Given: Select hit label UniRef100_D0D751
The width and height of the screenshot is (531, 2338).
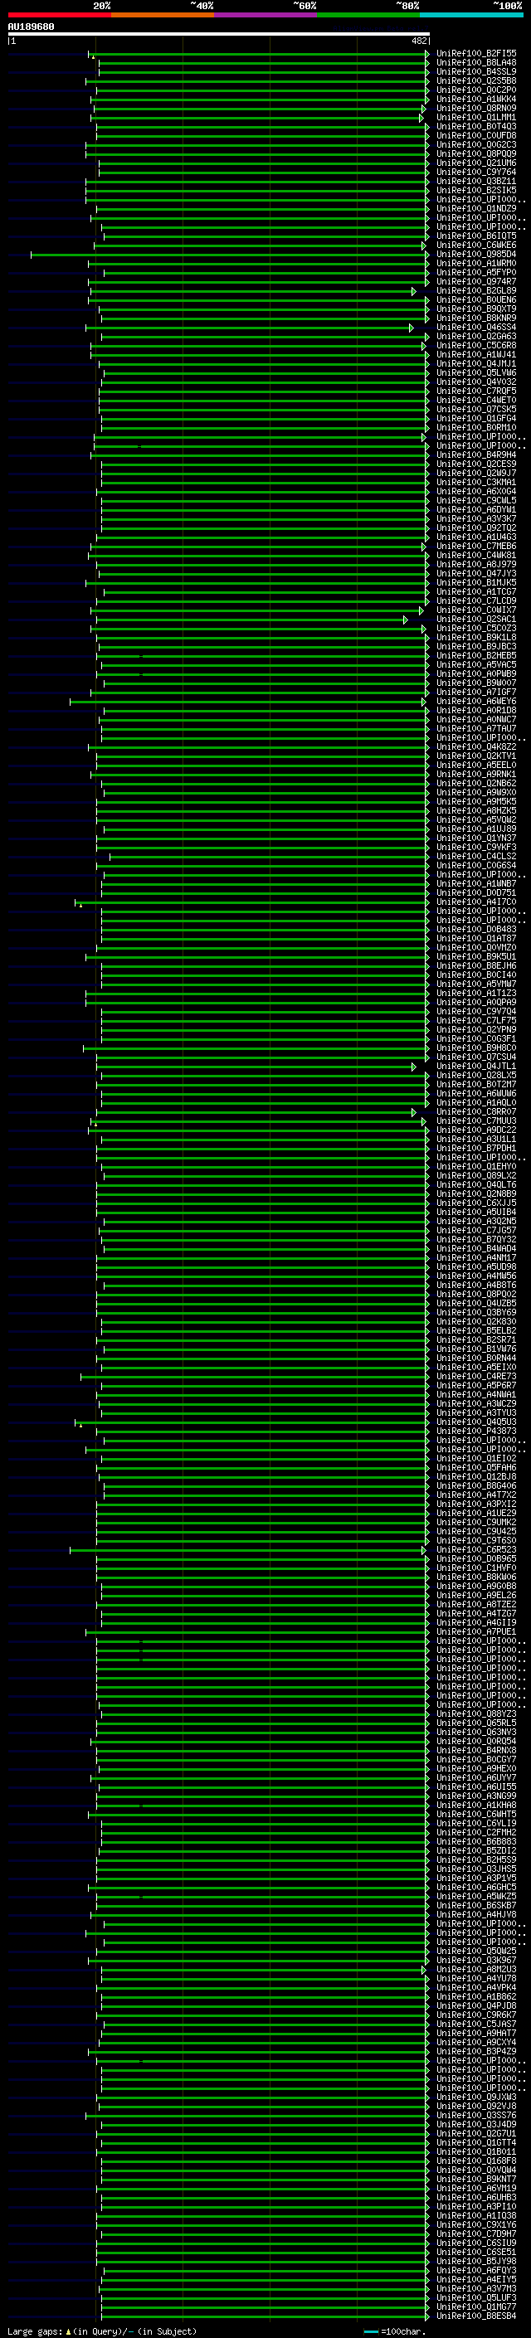Looking at the screenshot, I should coord(475,893).
